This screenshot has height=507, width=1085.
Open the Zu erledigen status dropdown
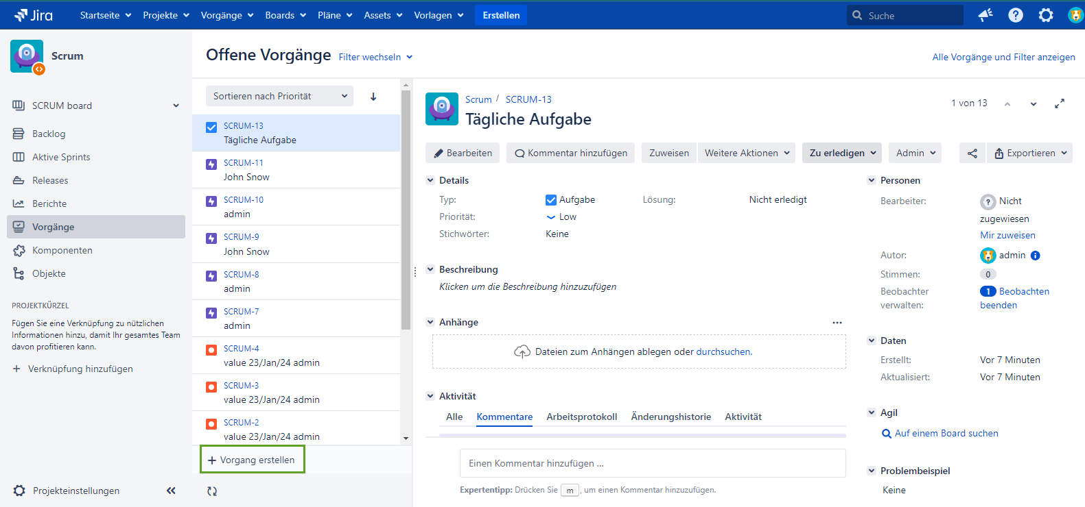[x=842, y=153]
